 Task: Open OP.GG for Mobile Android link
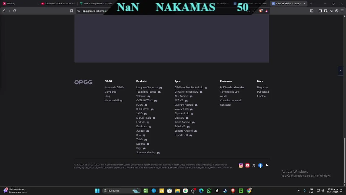coord(189,87)
